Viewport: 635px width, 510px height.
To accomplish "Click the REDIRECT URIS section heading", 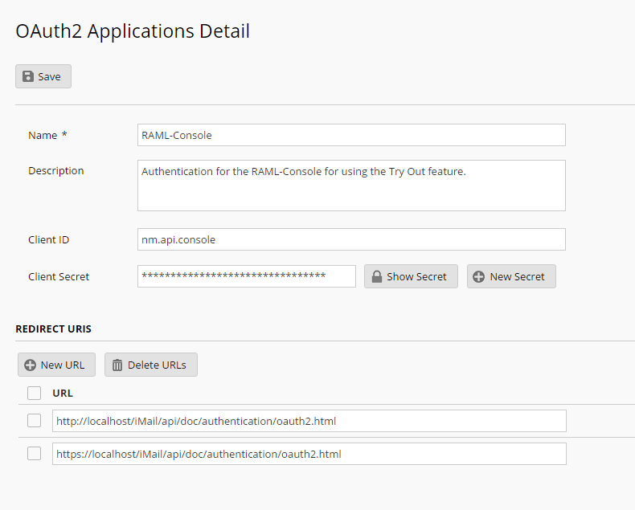I will coord(53,329).
